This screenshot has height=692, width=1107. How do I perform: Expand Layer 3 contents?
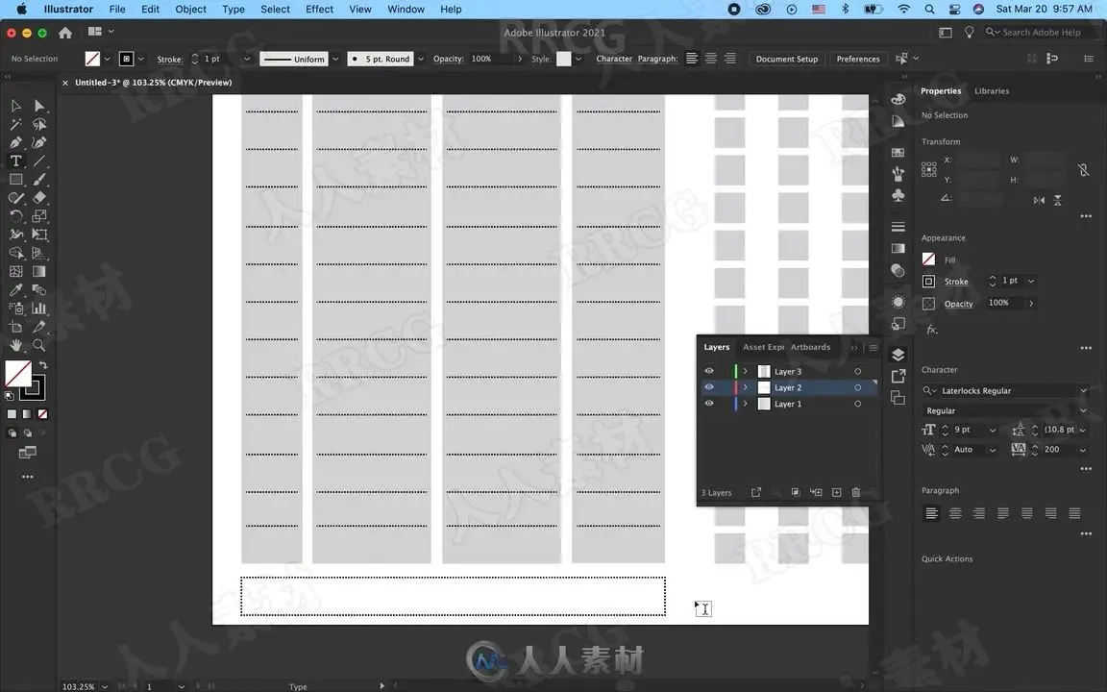pyautogui.click(x=745, y=371)
